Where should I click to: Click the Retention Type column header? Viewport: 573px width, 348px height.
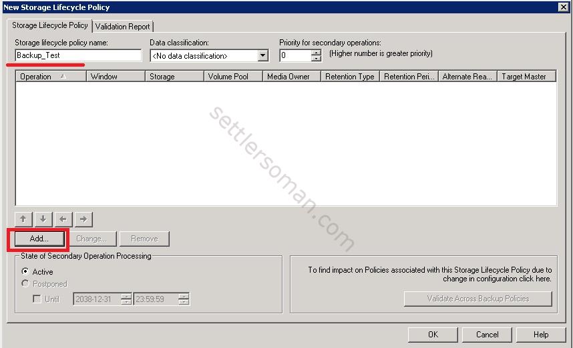pos(351,77)
